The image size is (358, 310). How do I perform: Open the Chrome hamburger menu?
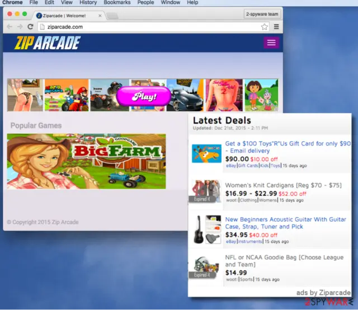coord(276,27)
